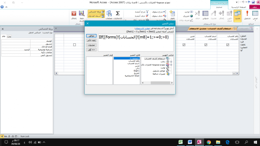Select استعلام كشف الحساب in expression elements
This screenshot has width=260, height=146.
point(155,59)
